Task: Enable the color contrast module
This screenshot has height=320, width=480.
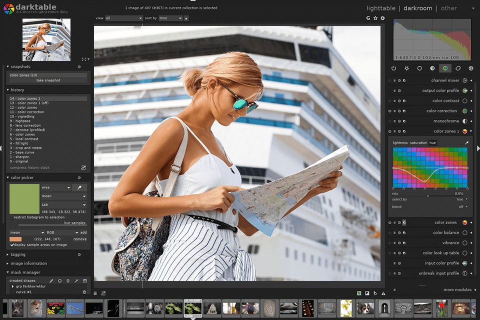Action: (x=389, y=100)
